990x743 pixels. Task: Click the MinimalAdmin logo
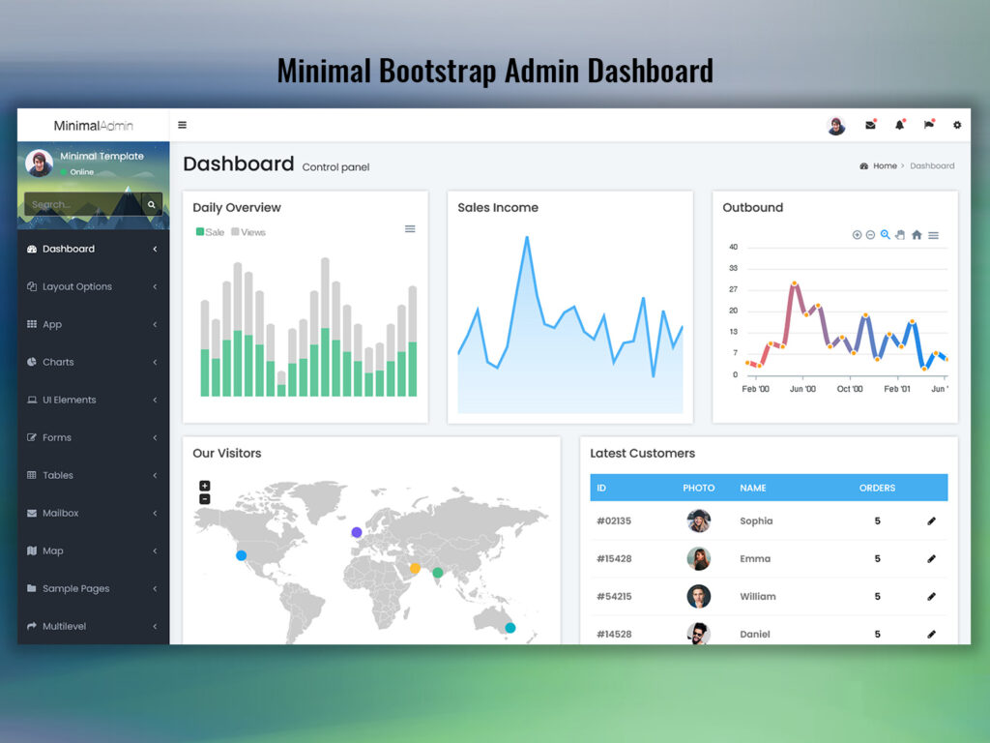tap(94, 125)
